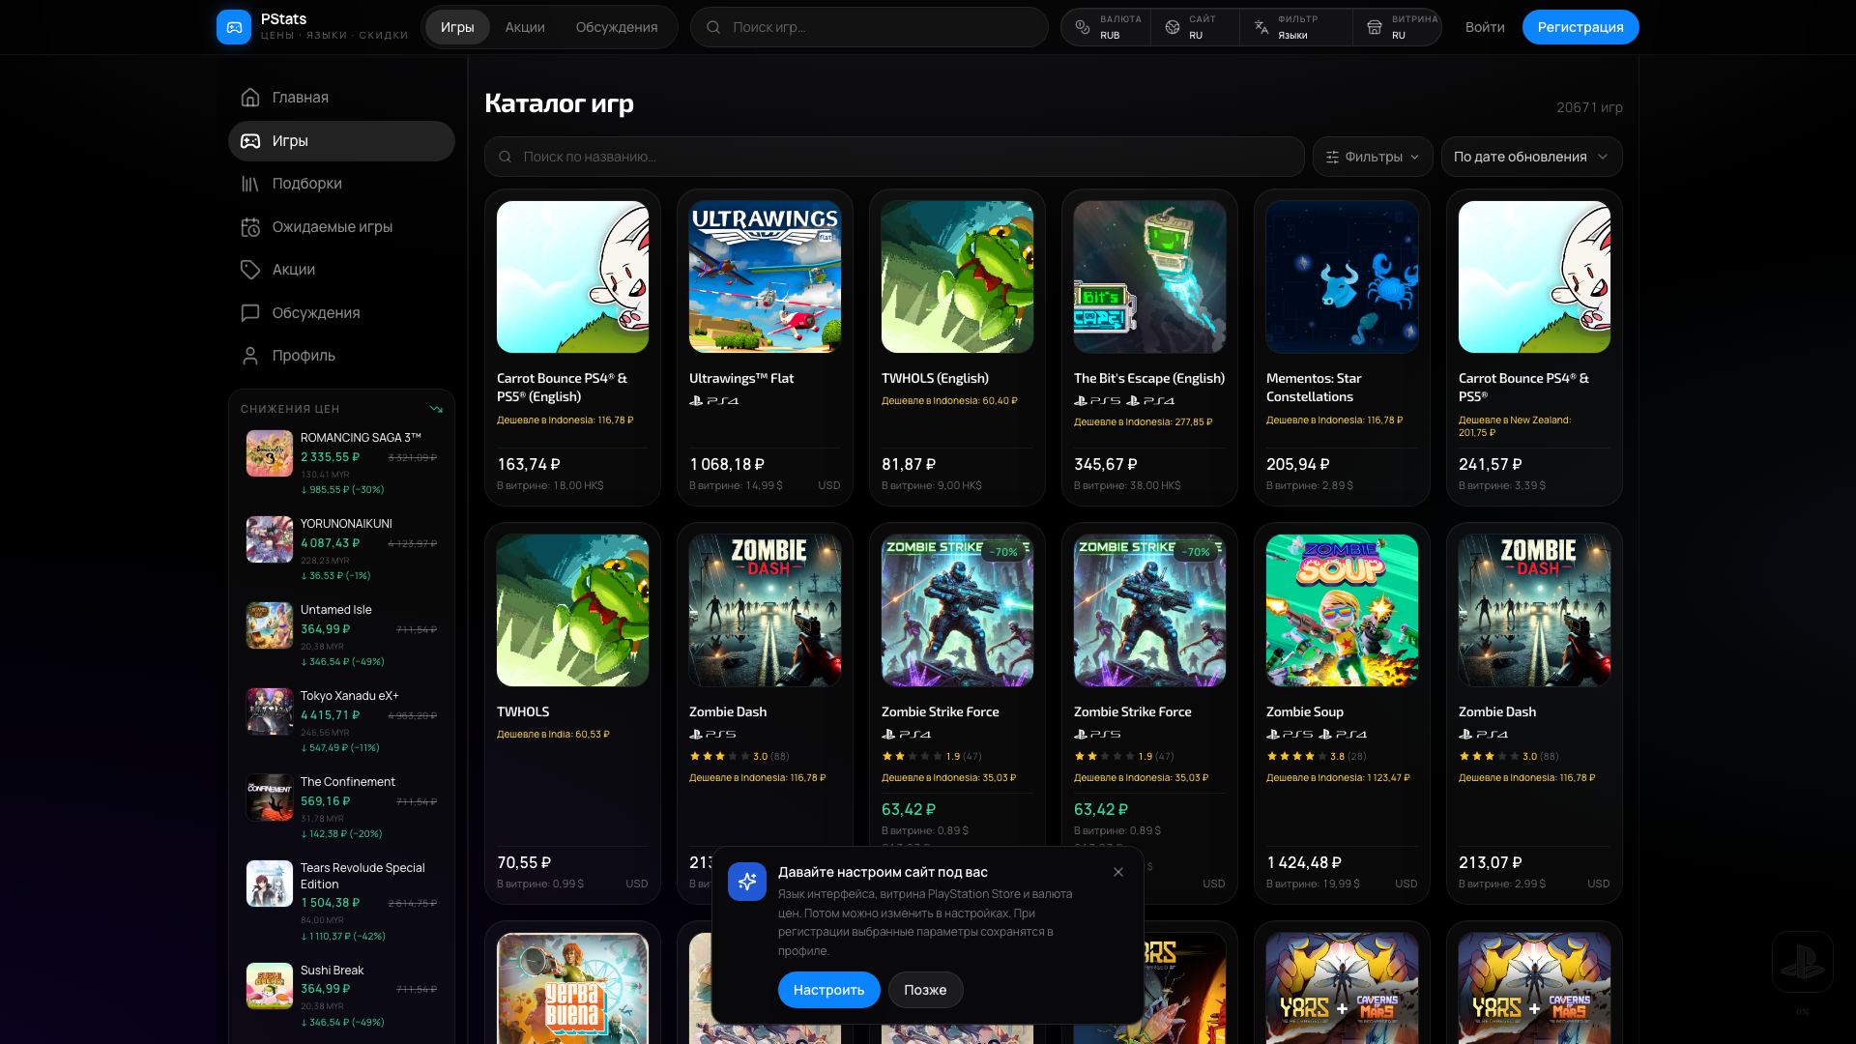
Task: Click the user icon beside Профиль
Action: pyautogui.click(x=250, y=356)
